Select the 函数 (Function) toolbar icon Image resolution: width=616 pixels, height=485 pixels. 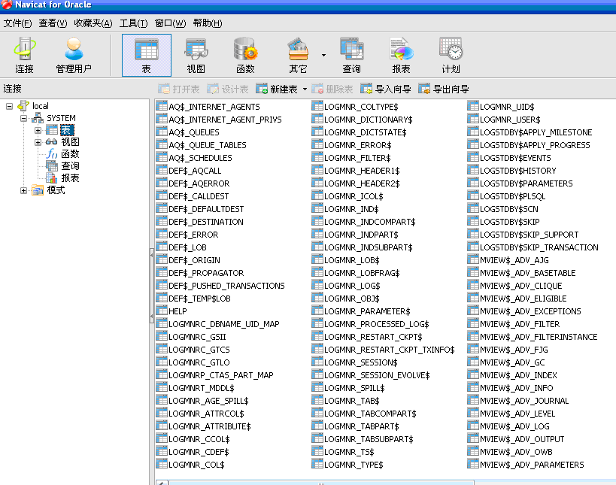245,55
